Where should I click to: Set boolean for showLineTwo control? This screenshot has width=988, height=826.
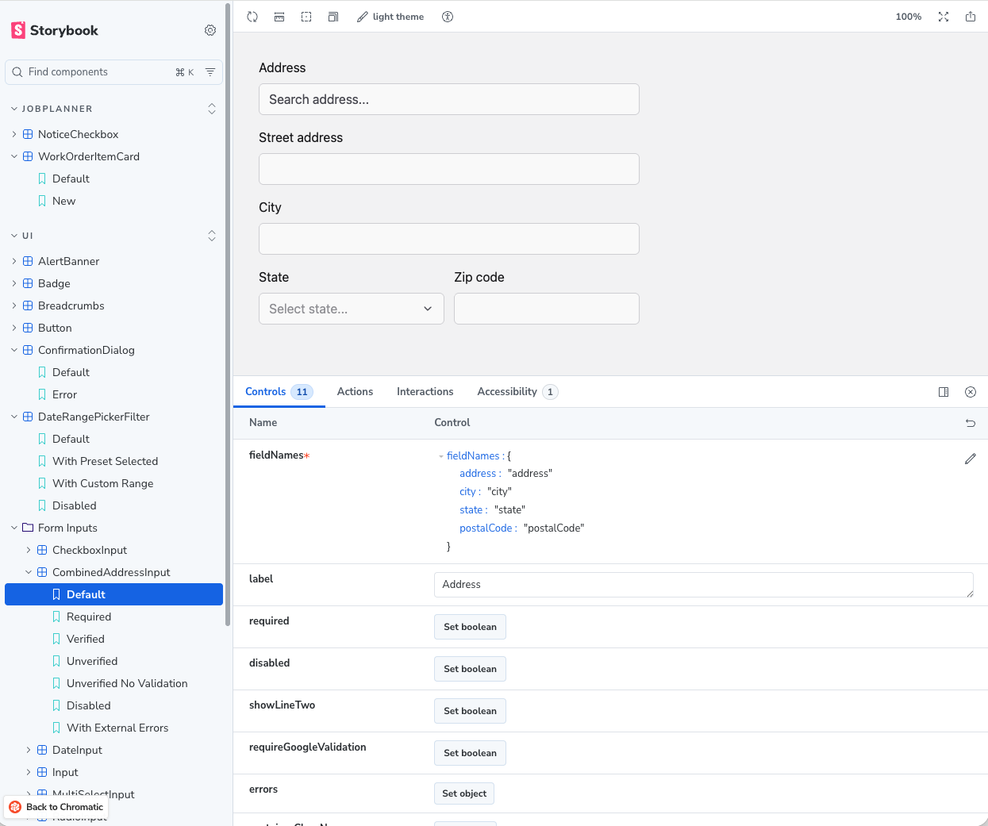click(x=470, y=711)
